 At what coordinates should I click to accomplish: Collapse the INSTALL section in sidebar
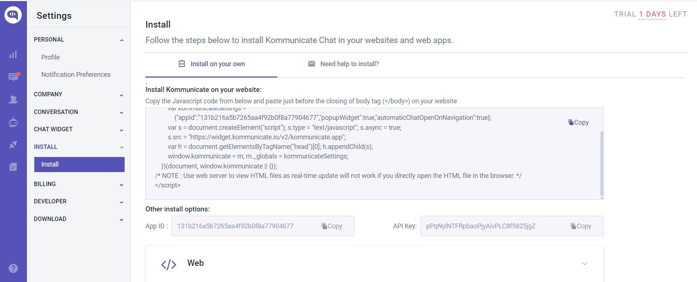[x=121, y=147]
